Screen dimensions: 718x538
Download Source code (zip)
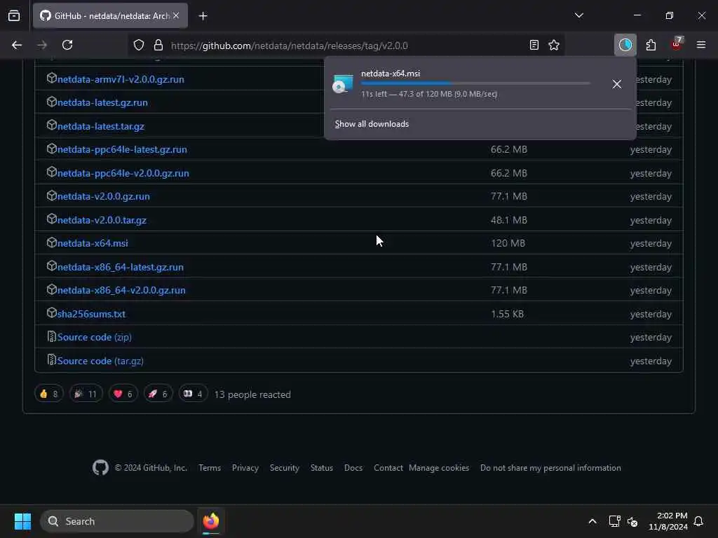click(95, 337)
